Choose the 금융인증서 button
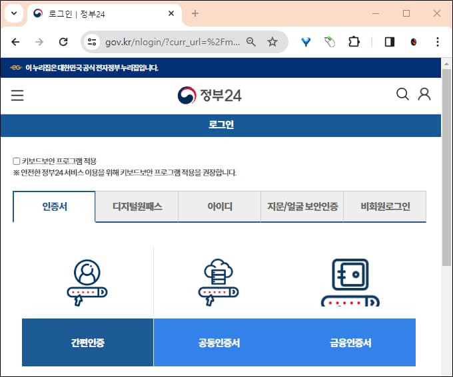 point(350,342)
